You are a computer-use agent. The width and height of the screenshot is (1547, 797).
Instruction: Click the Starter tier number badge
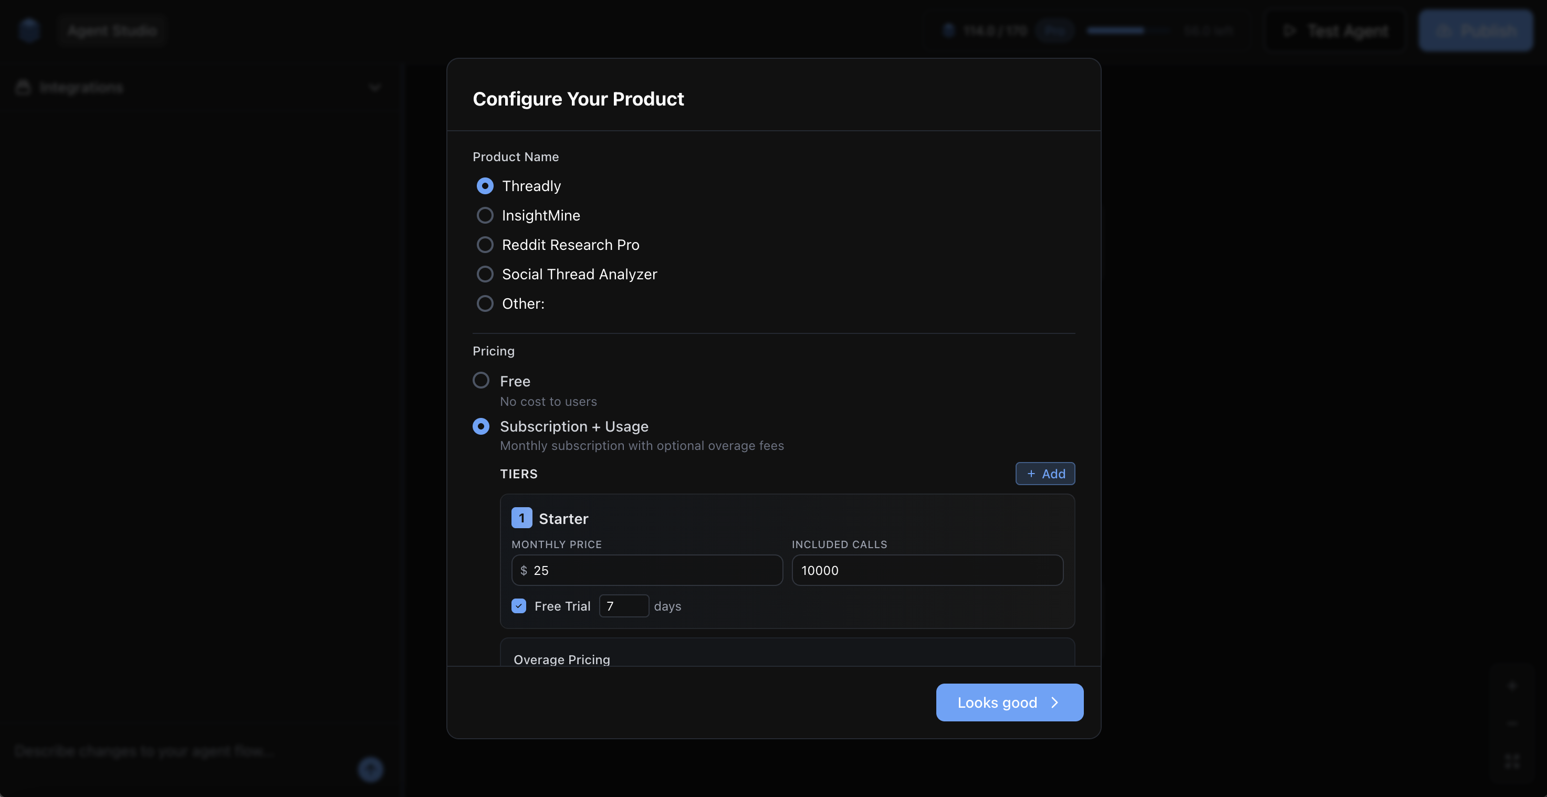[521, 518]
